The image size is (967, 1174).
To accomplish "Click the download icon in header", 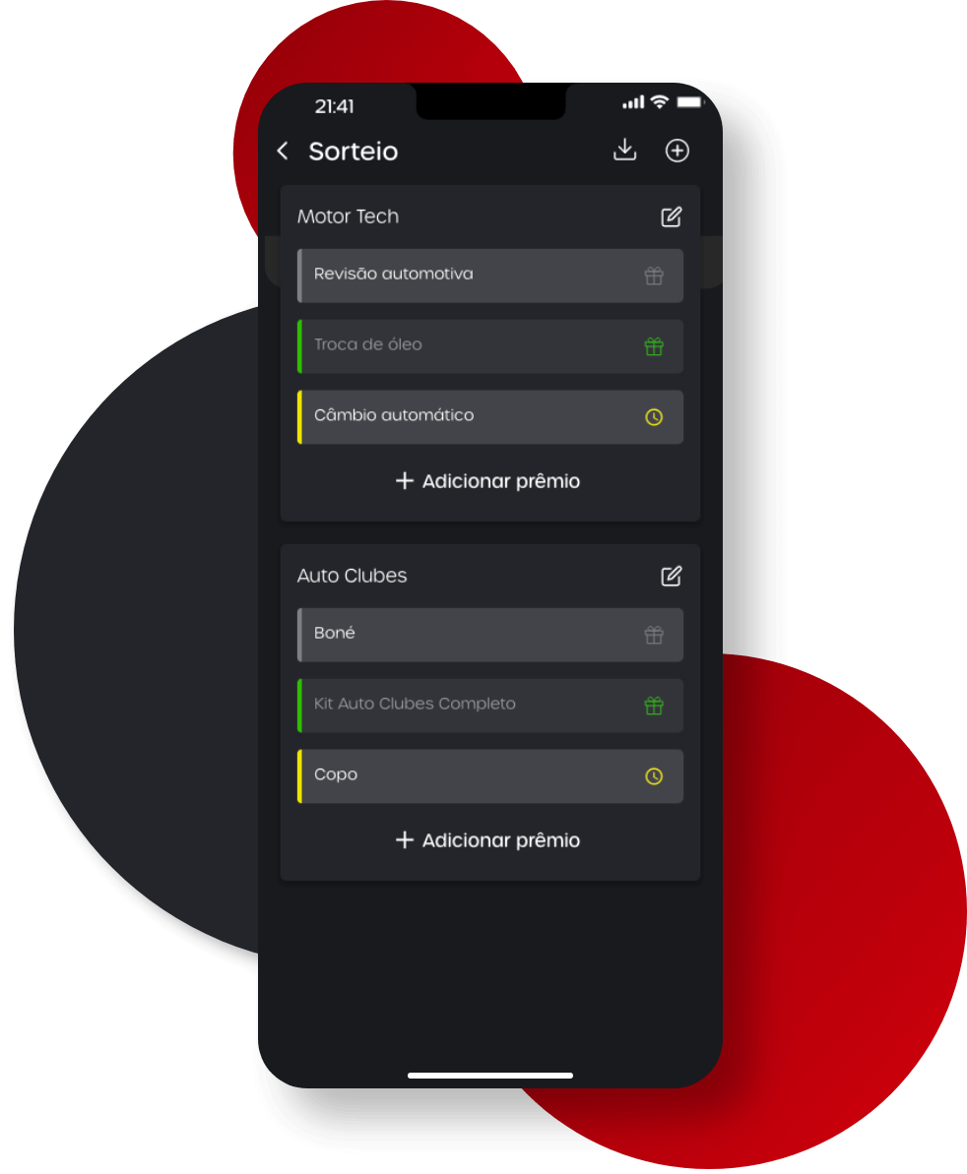I will 624,151.
